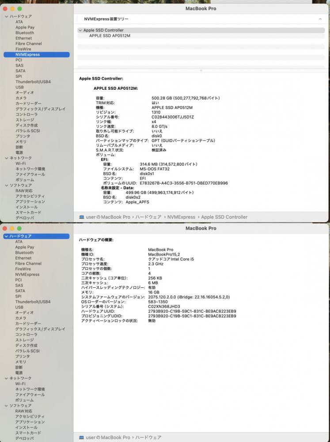Select デベロッパ in bottom window sidebar
The image size is (330, 442).
point(24,438)
